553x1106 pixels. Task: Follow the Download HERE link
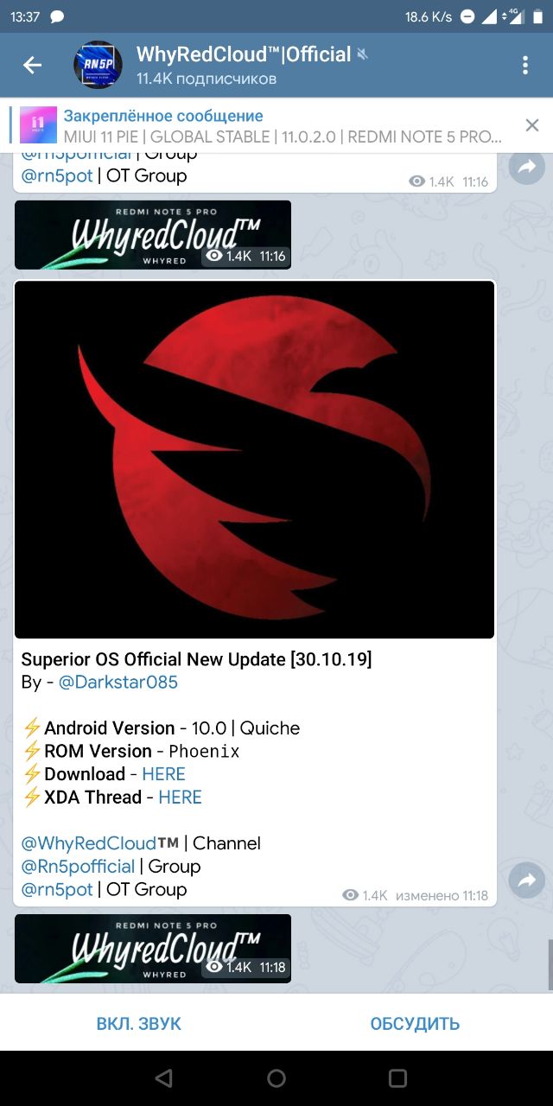pyautogui.click(x=163, y=774)
